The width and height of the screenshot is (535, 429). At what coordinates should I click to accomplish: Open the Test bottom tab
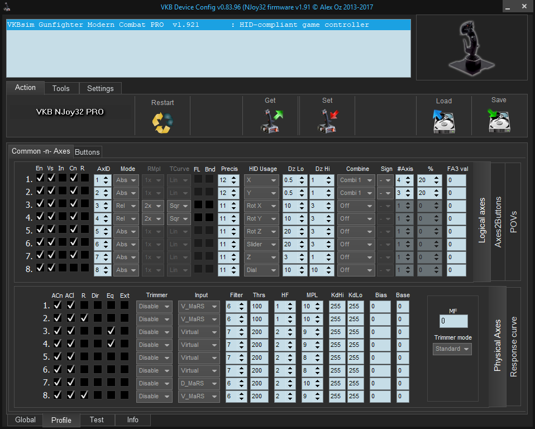tap(97, 420)
